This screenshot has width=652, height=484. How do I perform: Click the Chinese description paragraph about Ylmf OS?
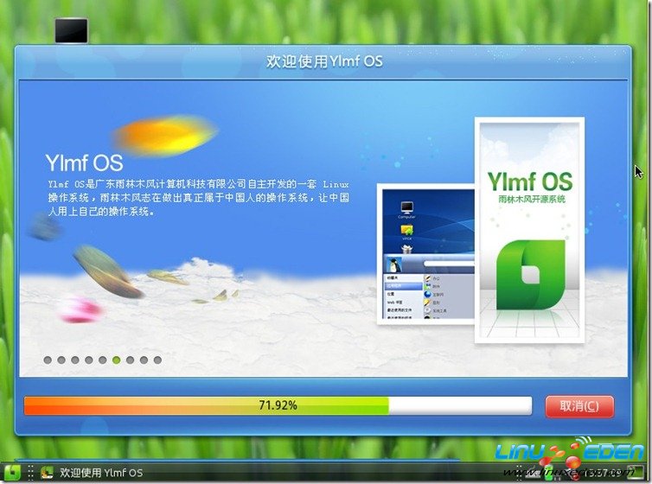(x=198, y=198)
